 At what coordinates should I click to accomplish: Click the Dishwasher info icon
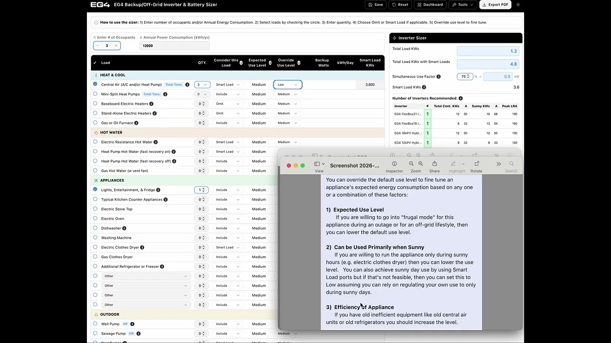pos(124,228)
